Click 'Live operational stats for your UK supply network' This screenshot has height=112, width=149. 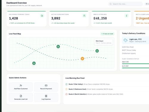pyautogui.click(x=24, y=5)
